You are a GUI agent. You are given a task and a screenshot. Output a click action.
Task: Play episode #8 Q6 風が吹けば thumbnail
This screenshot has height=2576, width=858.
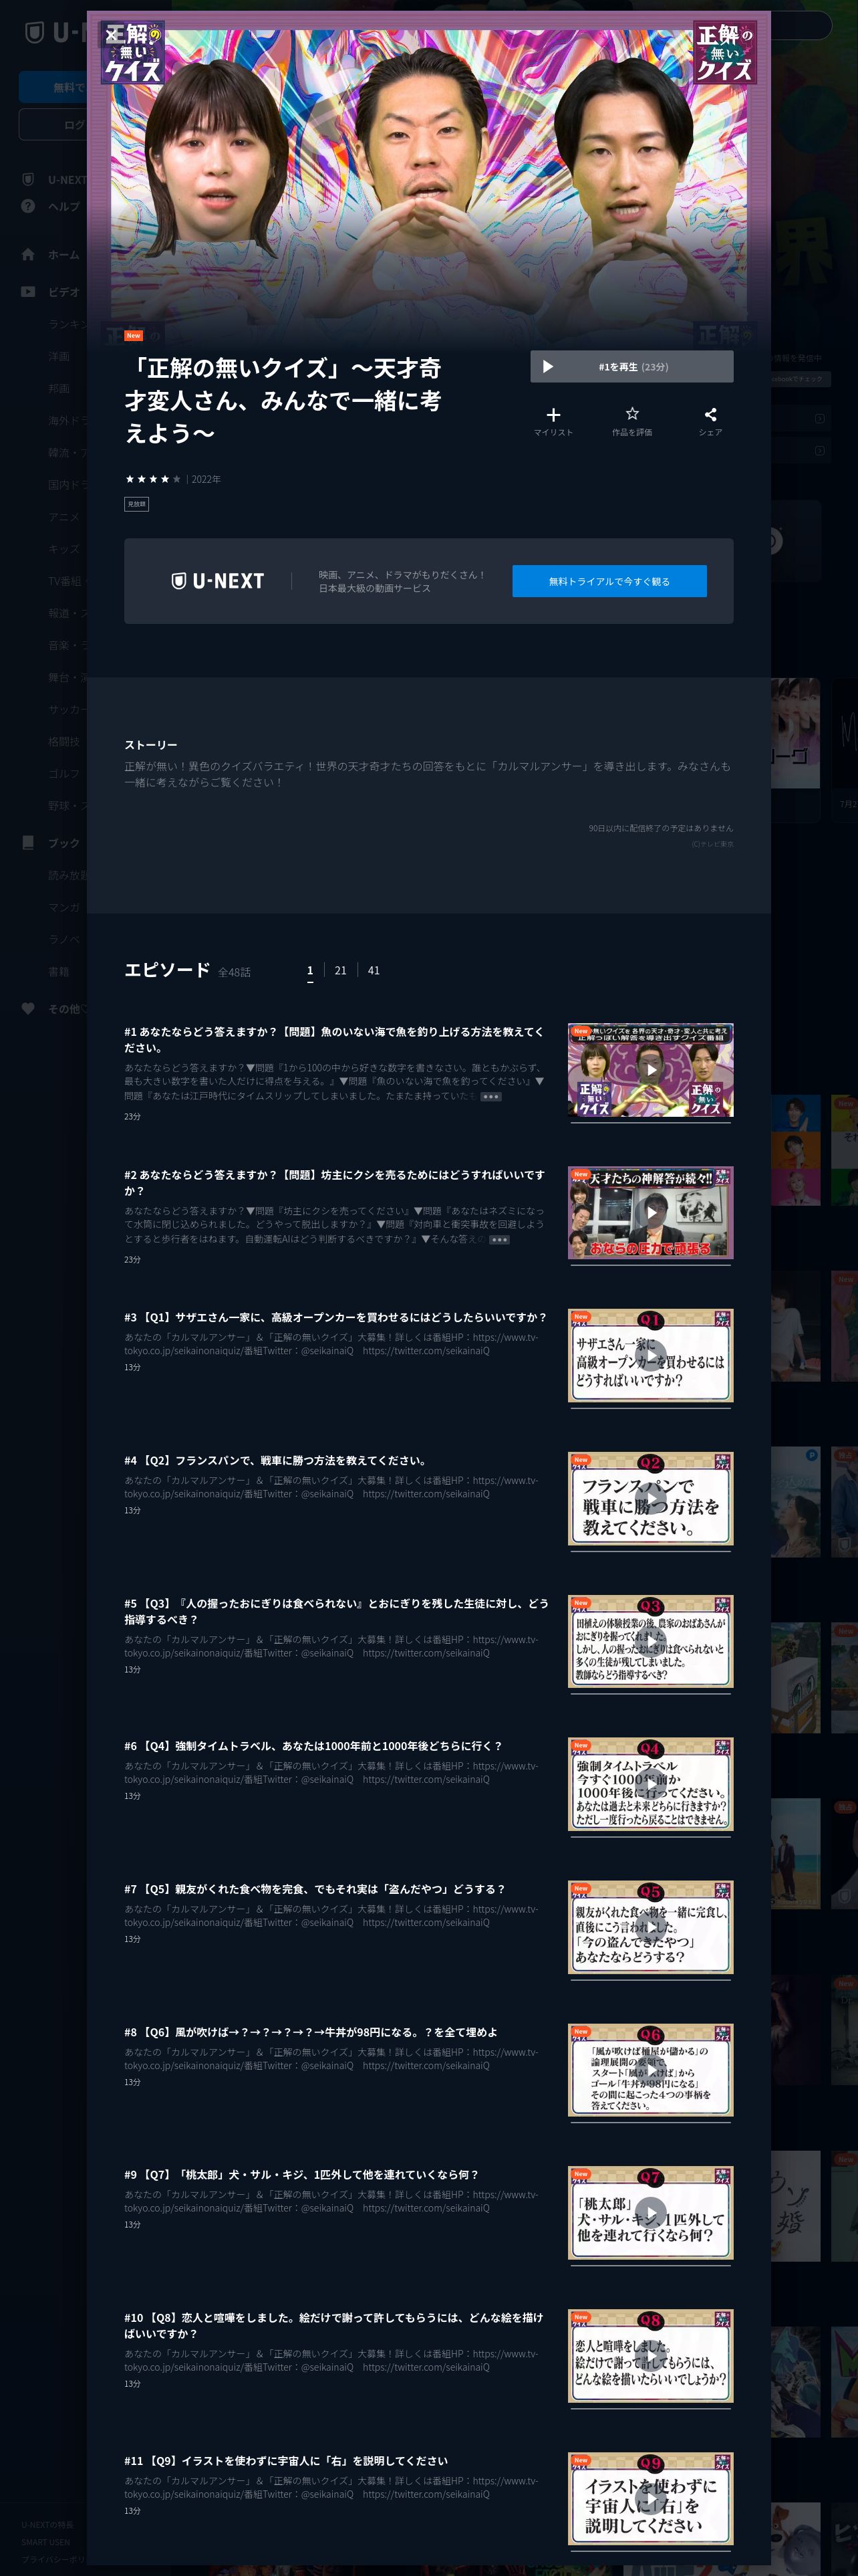(x=650, y=2070)
